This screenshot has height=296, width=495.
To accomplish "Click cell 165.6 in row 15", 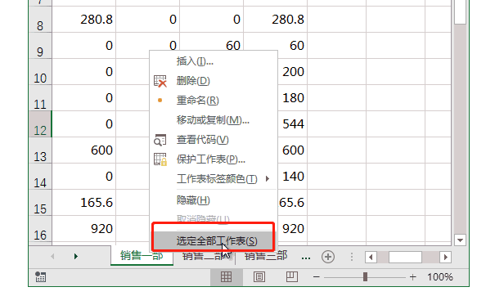I will pos(84,203).
